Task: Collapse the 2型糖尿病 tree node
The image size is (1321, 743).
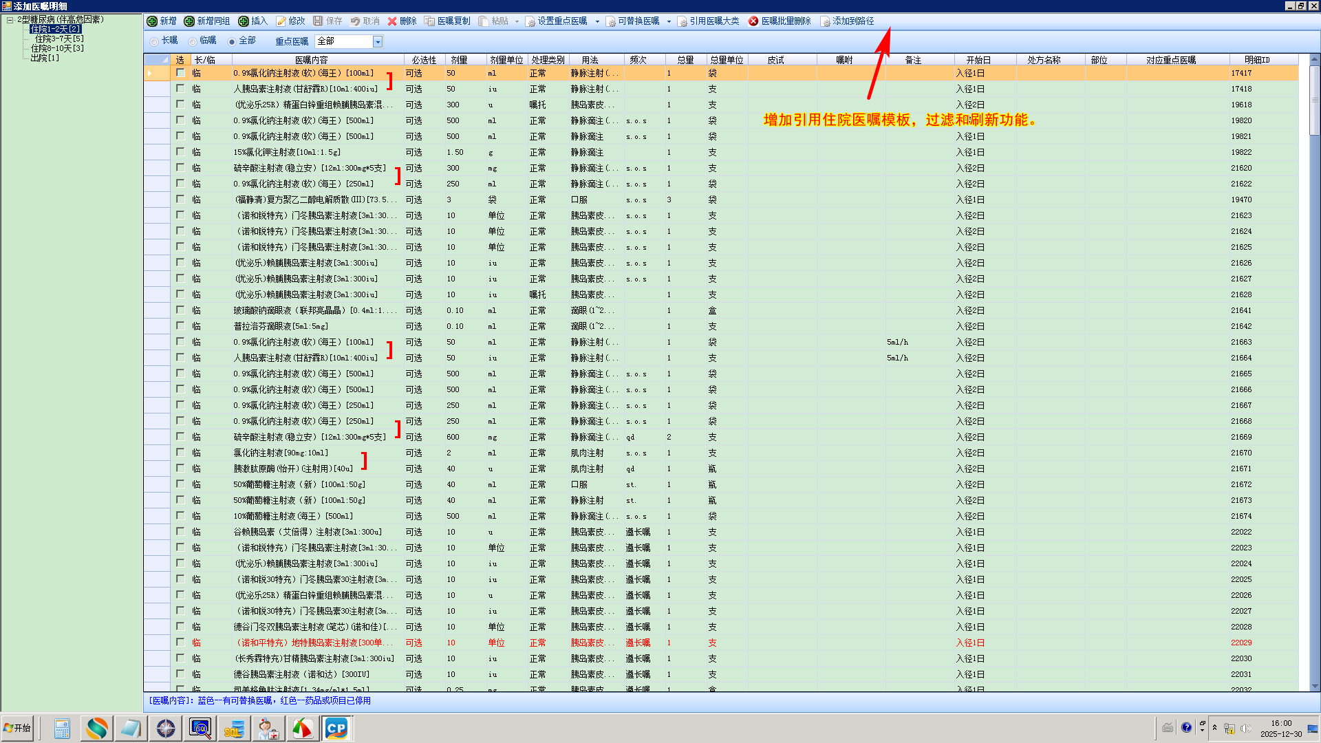Action: (x=10, y=20)
